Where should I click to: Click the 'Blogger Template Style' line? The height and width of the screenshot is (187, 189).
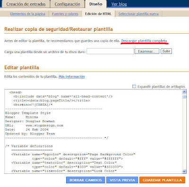coord(28,113)
